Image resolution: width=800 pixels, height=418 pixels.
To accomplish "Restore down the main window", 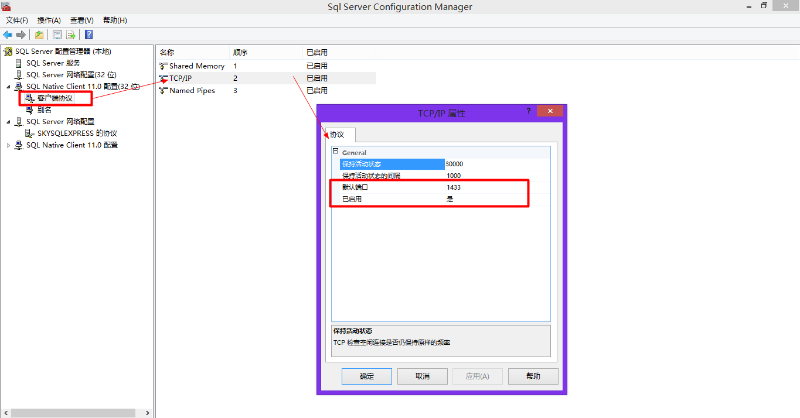I will point(764,5).
